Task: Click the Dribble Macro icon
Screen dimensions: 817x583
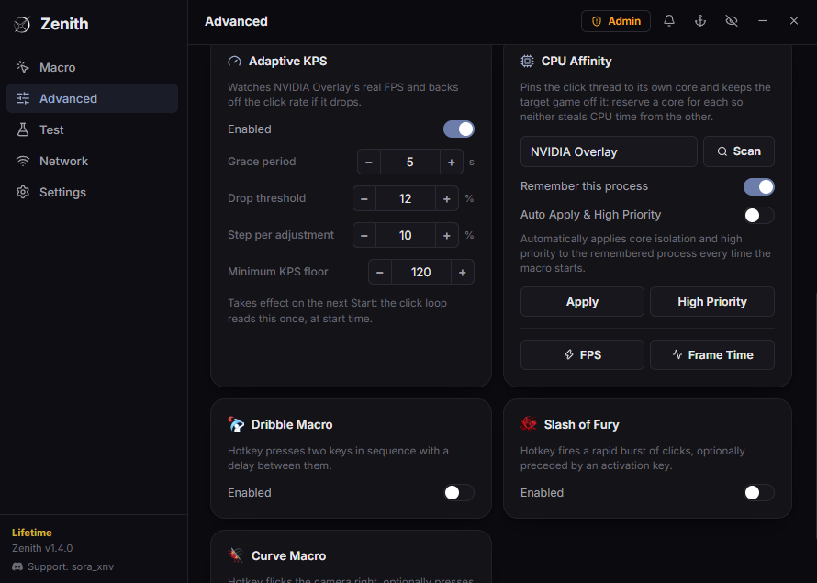Action: [236, 424]
